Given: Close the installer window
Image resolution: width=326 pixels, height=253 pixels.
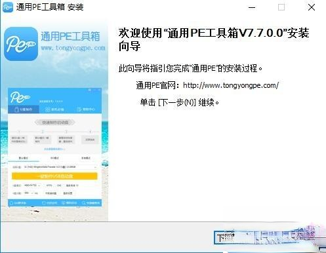Looking at the screenshot, I should click(x=312, y=7).
